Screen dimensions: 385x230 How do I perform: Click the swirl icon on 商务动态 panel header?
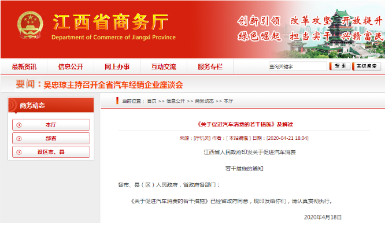click(12, 105)
